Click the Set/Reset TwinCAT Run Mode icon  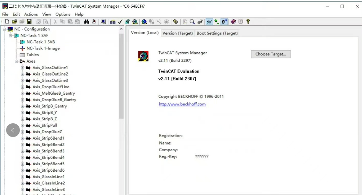coord(135,22)
